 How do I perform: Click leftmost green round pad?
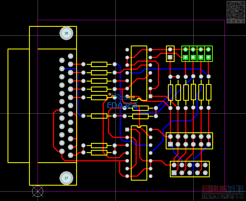[185, 49]
